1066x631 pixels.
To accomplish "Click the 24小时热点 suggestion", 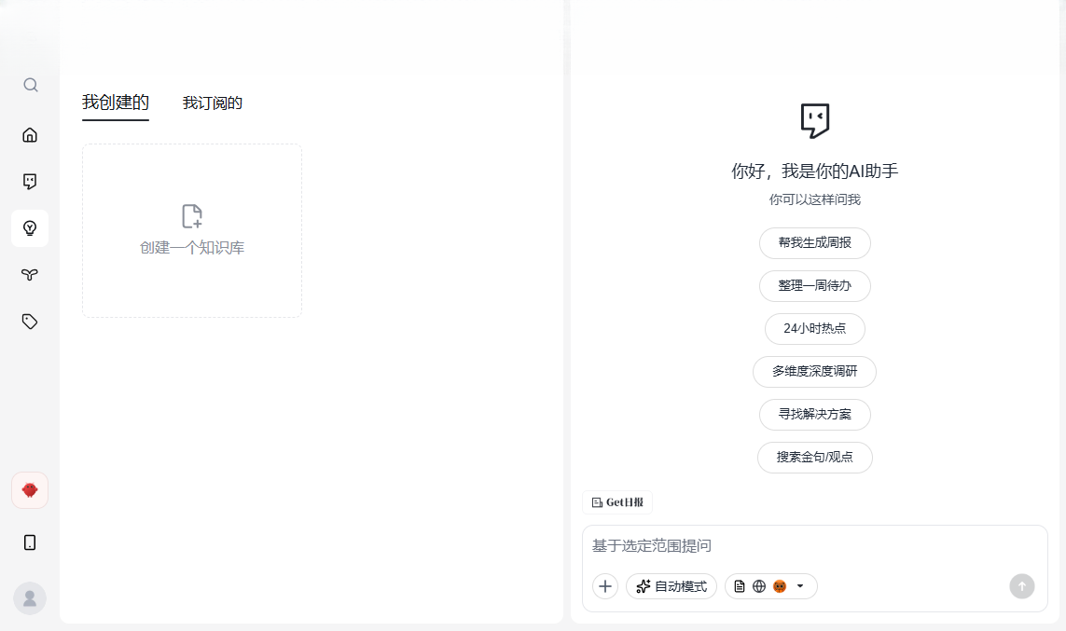I will click(x=814, y=329).
